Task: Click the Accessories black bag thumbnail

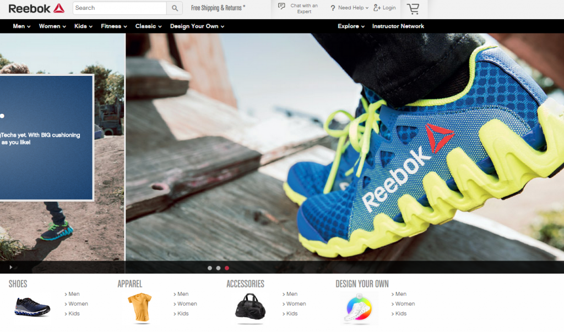Action: pyautogui.click(x=251, y=308)
